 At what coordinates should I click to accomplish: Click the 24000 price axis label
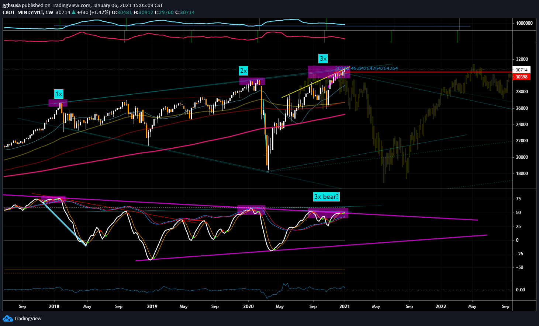coord(522,125)
